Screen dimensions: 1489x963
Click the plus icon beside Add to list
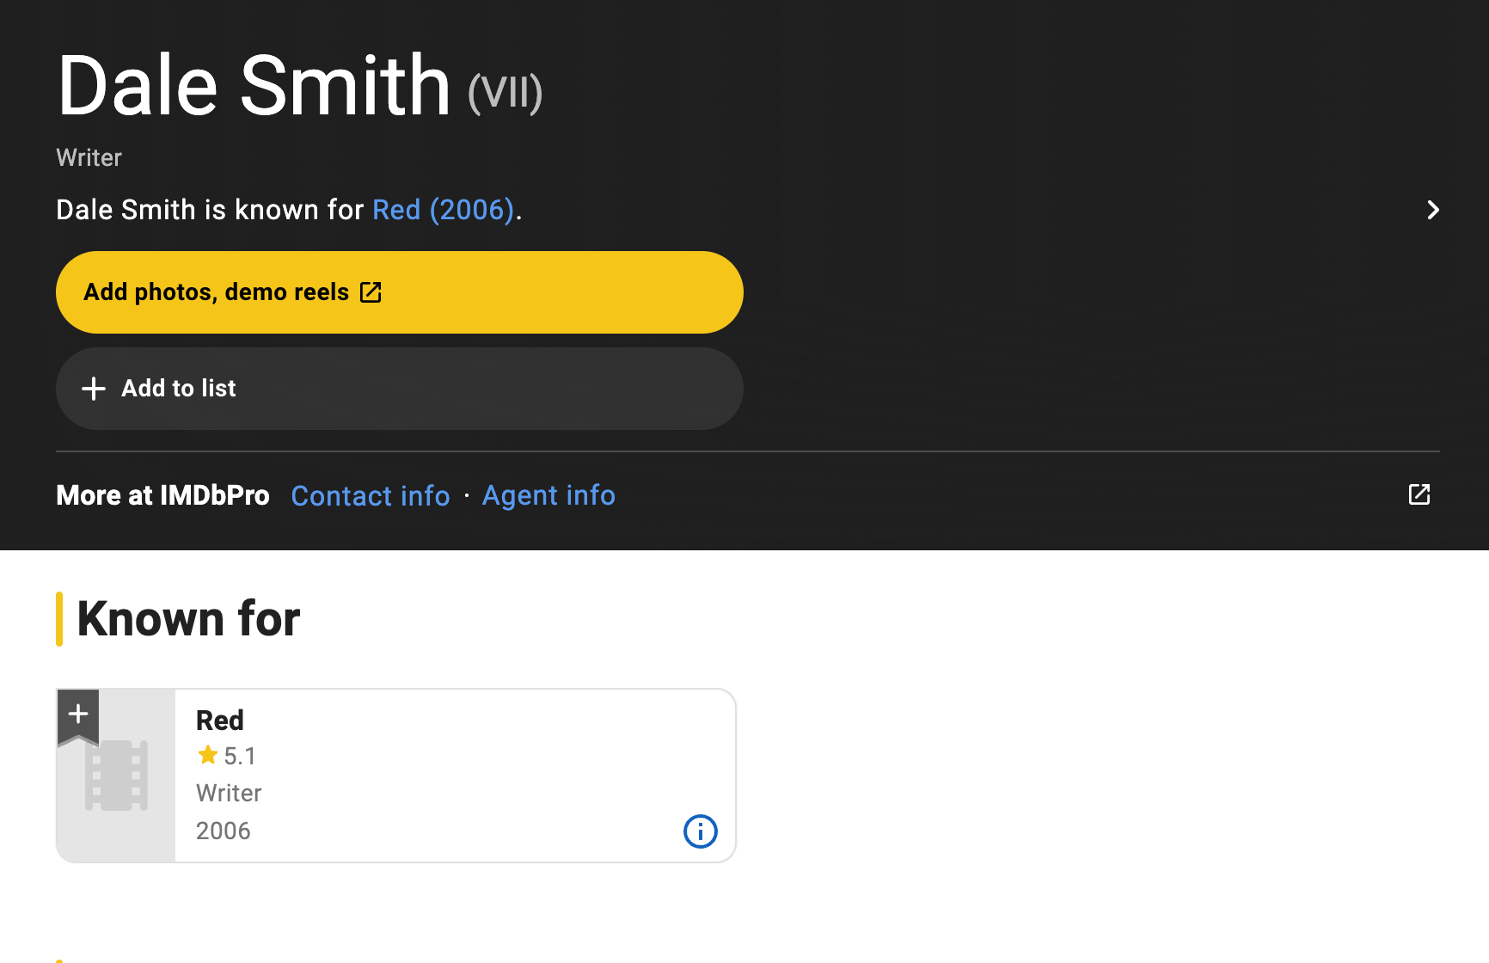coord(94,389)
